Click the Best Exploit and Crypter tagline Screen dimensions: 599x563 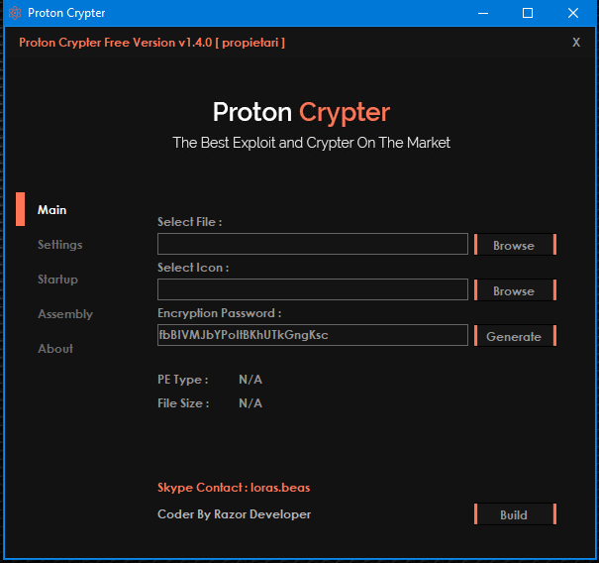[311, 143]
